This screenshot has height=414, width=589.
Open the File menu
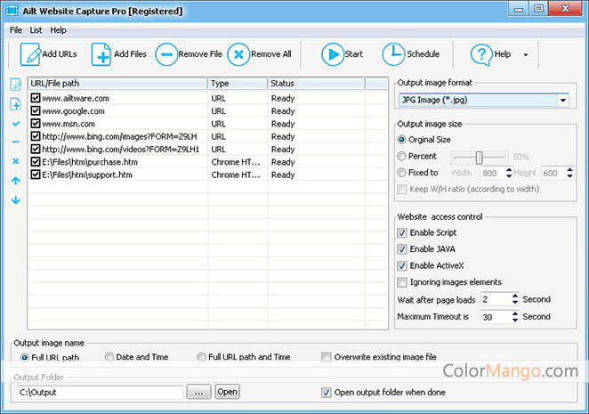16,30
